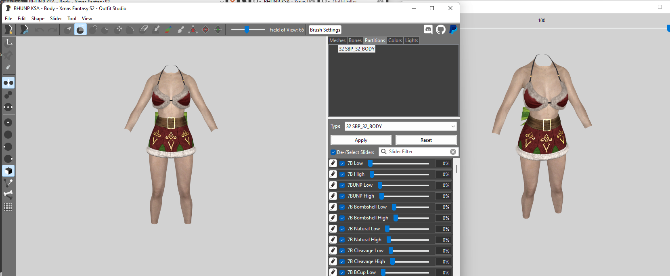The image size is (670, 276).
Task: Uncheck the 7B Bombshell Low checkbox
Action: [x=342, y=207]
